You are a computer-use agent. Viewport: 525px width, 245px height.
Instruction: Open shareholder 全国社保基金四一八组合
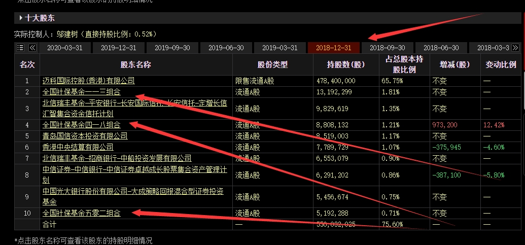click(81, 125)
